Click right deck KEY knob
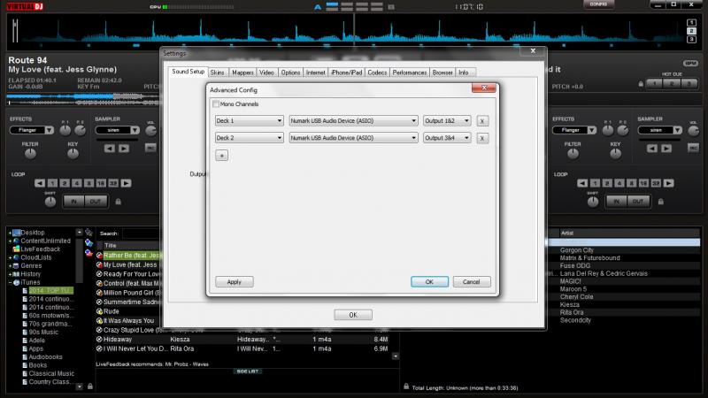The width and height of the screenshot is (708, 398). (615, 154)
